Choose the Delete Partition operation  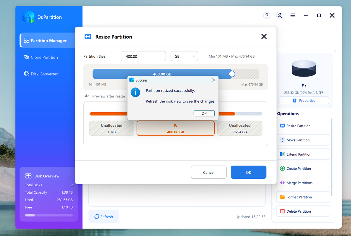click(x=303, y=211)
